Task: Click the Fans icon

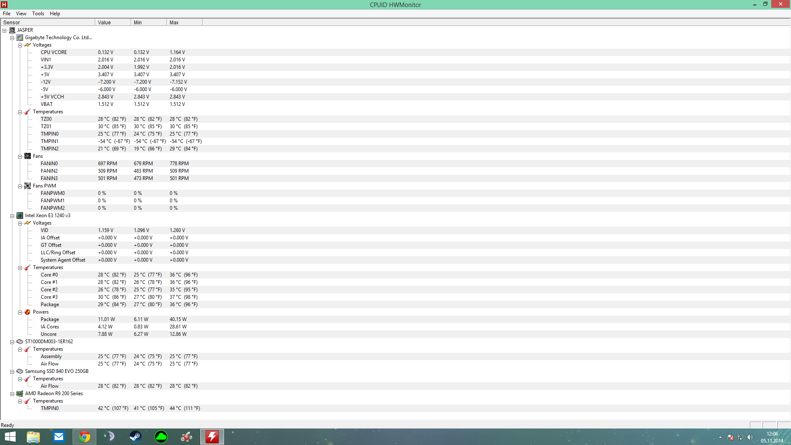Action: (28, 156)
